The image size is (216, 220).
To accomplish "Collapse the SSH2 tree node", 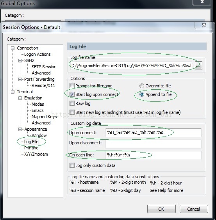I will coord(20,60).
